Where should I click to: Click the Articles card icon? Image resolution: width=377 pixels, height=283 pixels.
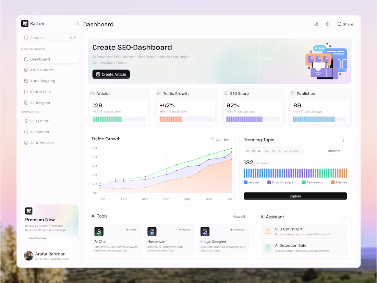point(92,94)
